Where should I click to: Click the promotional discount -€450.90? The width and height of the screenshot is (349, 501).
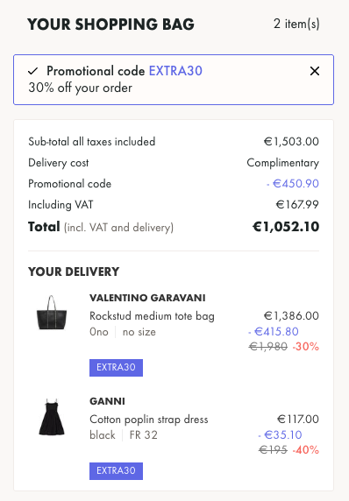tap(293, 183)
